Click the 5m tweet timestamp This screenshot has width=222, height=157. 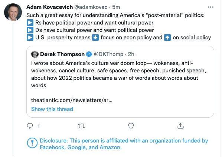pos(116,7)
